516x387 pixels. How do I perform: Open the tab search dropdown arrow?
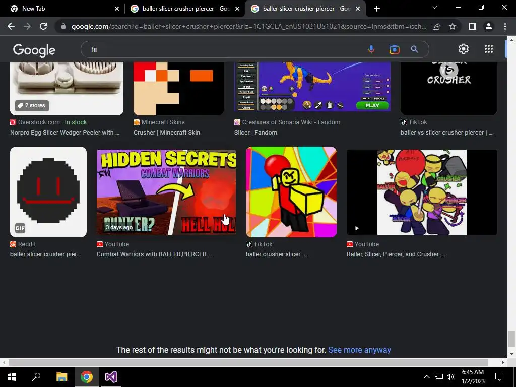coord(435,7)
